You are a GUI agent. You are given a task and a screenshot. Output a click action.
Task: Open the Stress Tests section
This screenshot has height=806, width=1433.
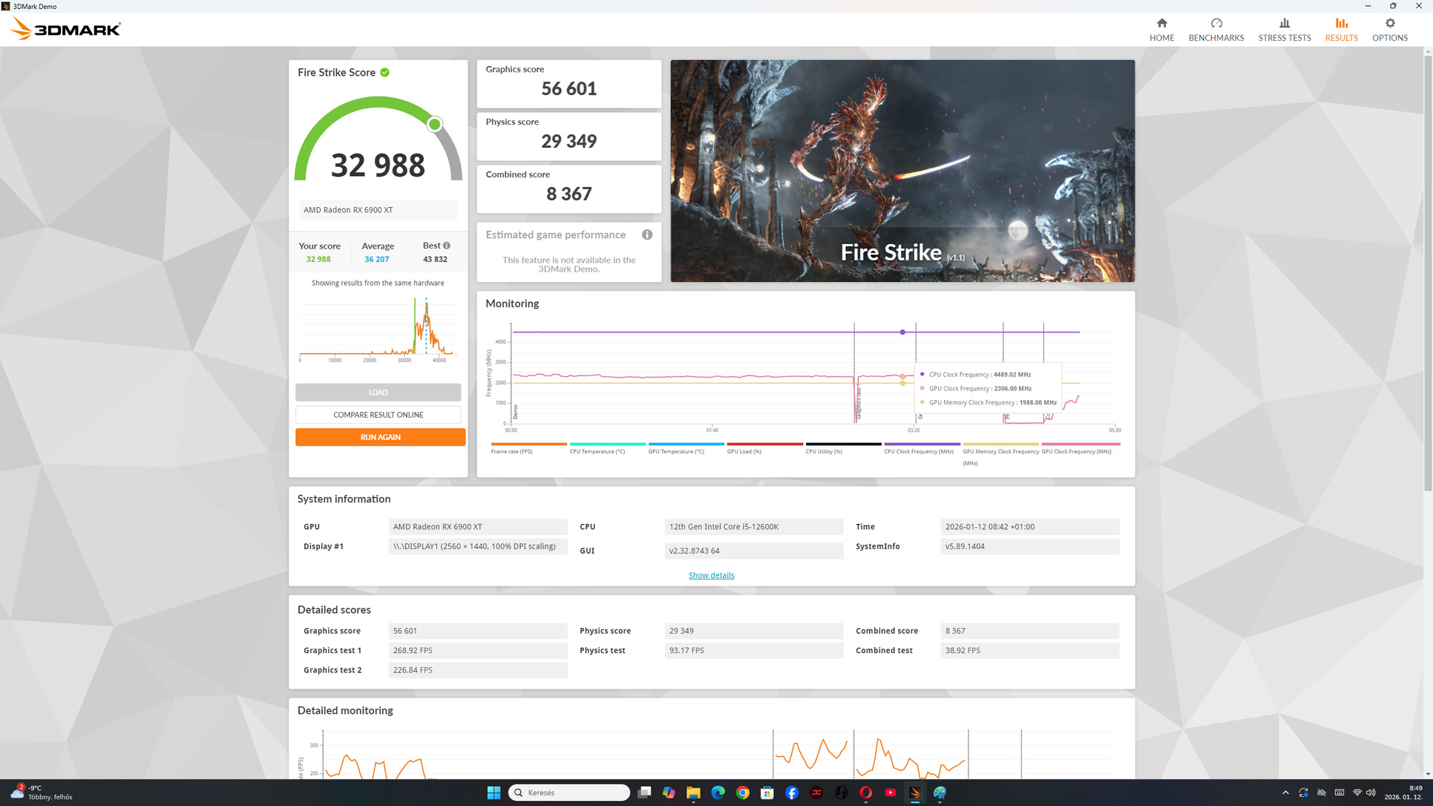click(1284, 30)
